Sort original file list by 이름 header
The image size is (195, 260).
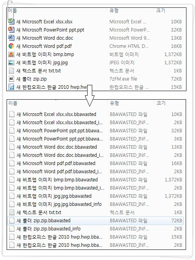pos(12,11)
